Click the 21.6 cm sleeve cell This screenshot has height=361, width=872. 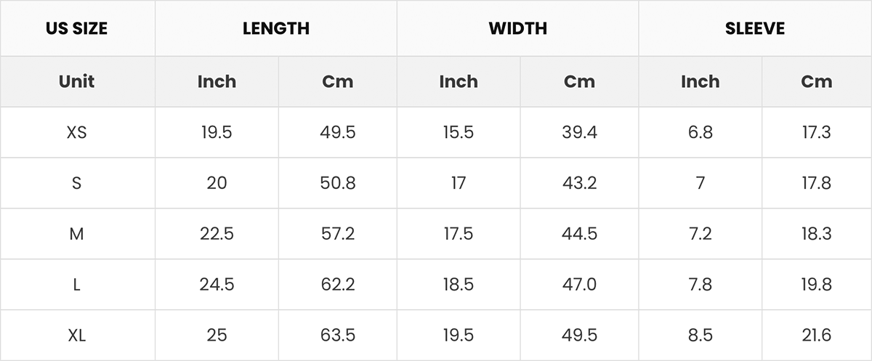[x=817, y=336]
